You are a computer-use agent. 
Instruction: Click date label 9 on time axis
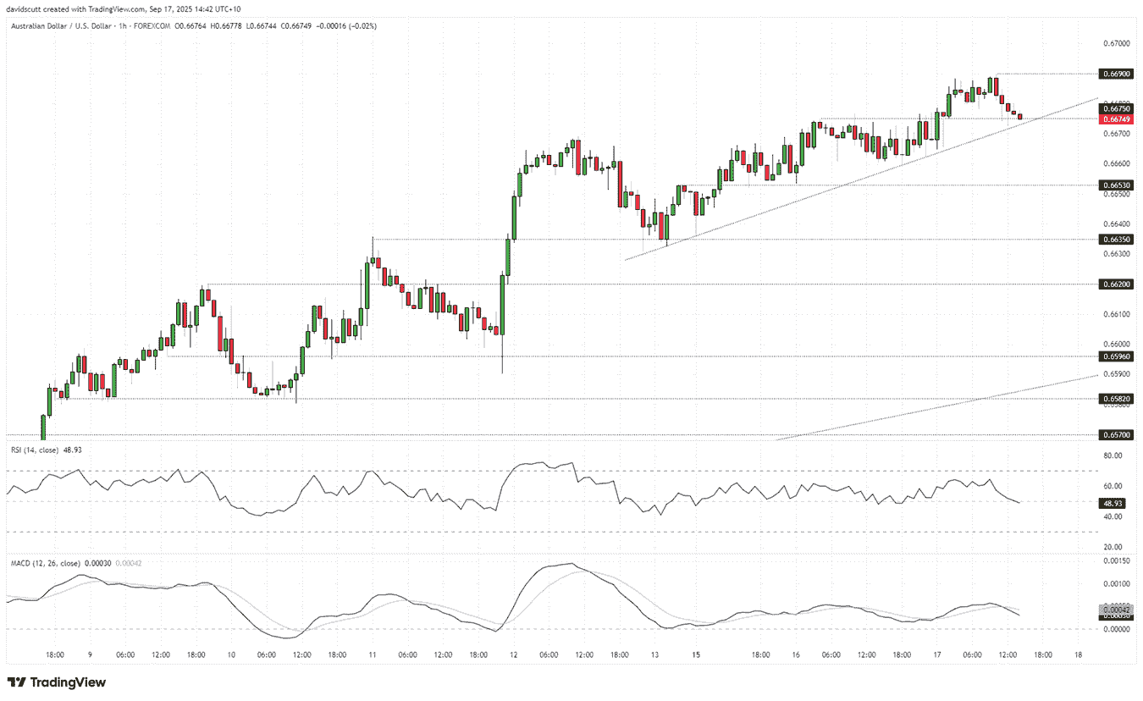click(x=90, y=655)
